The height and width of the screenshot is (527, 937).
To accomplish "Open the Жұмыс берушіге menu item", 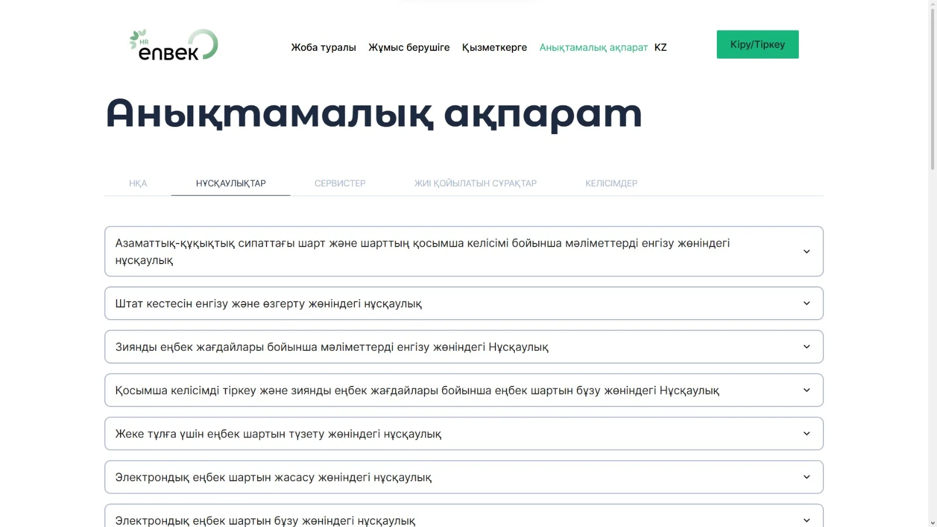I will point(409,47).
